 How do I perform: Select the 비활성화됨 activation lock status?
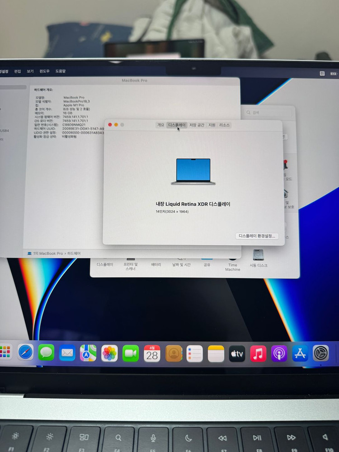click(x=69, y=137)
